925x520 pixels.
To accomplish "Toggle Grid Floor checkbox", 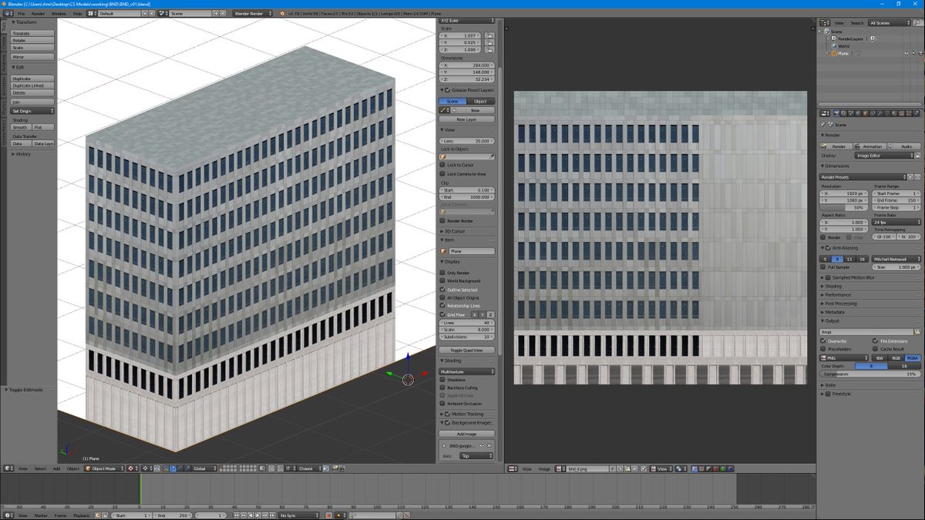I will point(442,314).
